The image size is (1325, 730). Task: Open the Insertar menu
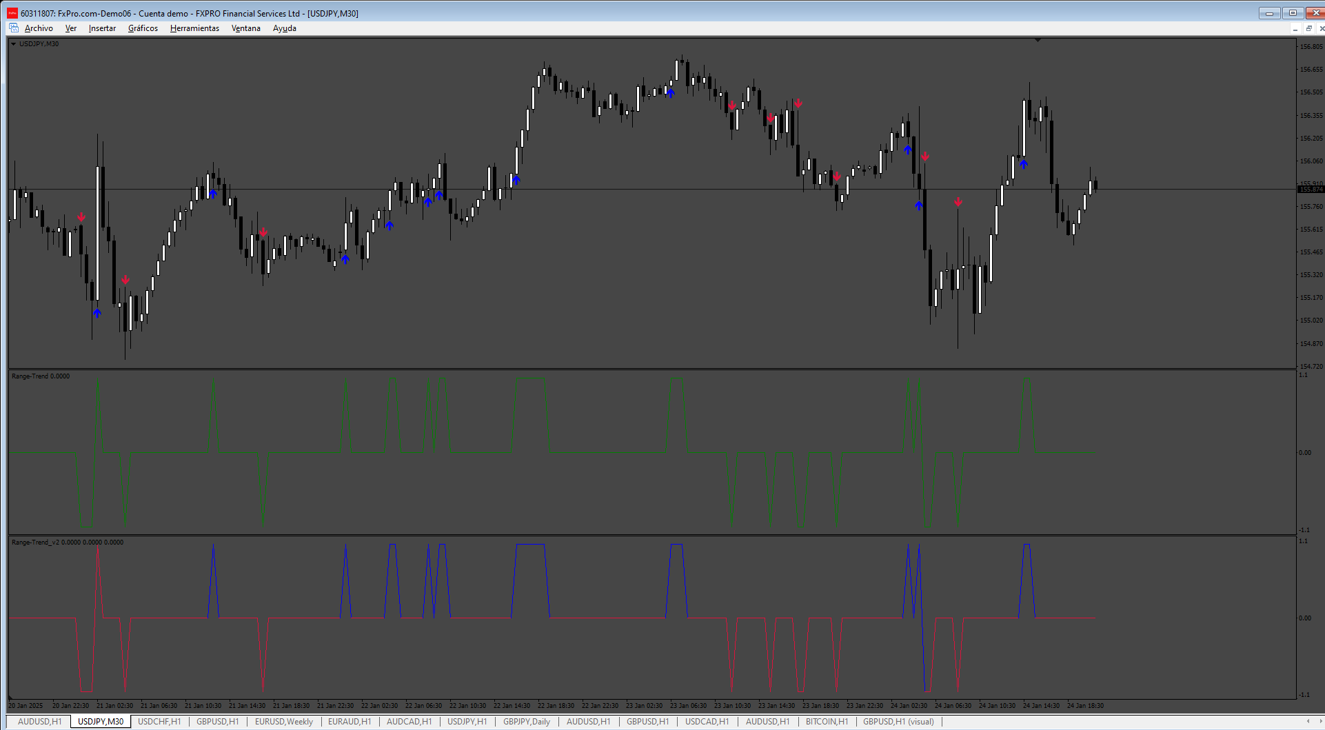102,28
